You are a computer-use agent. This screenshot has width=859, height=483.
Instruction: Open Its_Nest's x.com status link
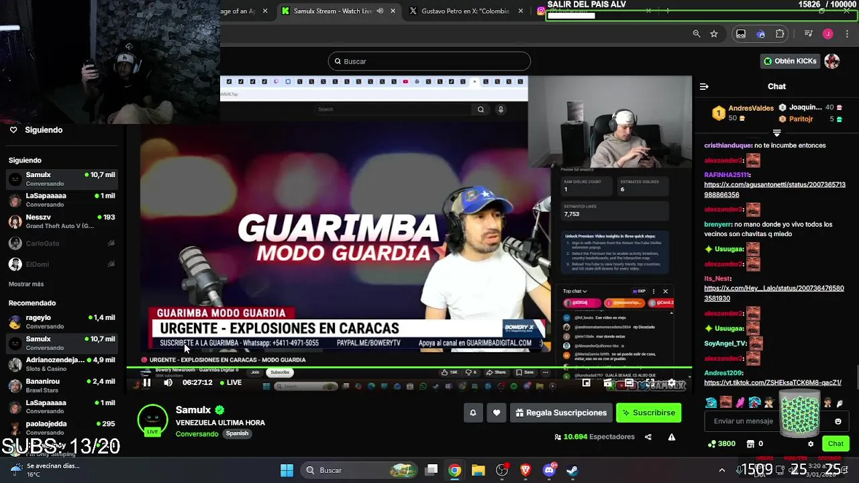[774, 293]
